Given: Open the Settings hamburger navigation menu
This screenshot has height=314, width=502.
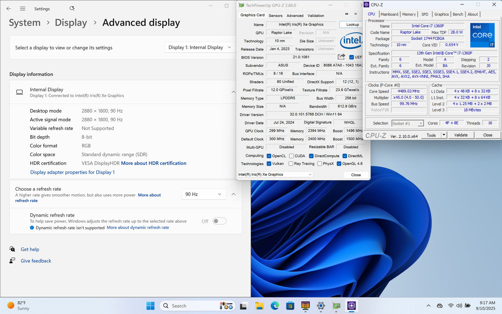Looking at the screenshot, I should coord(23,9).
